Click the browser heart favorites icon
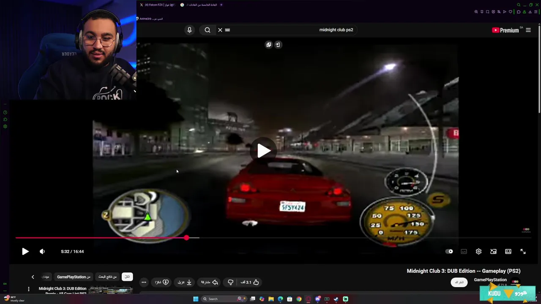Screen dimensions: 541x304 pyautogui.click(x=510, y=12)
